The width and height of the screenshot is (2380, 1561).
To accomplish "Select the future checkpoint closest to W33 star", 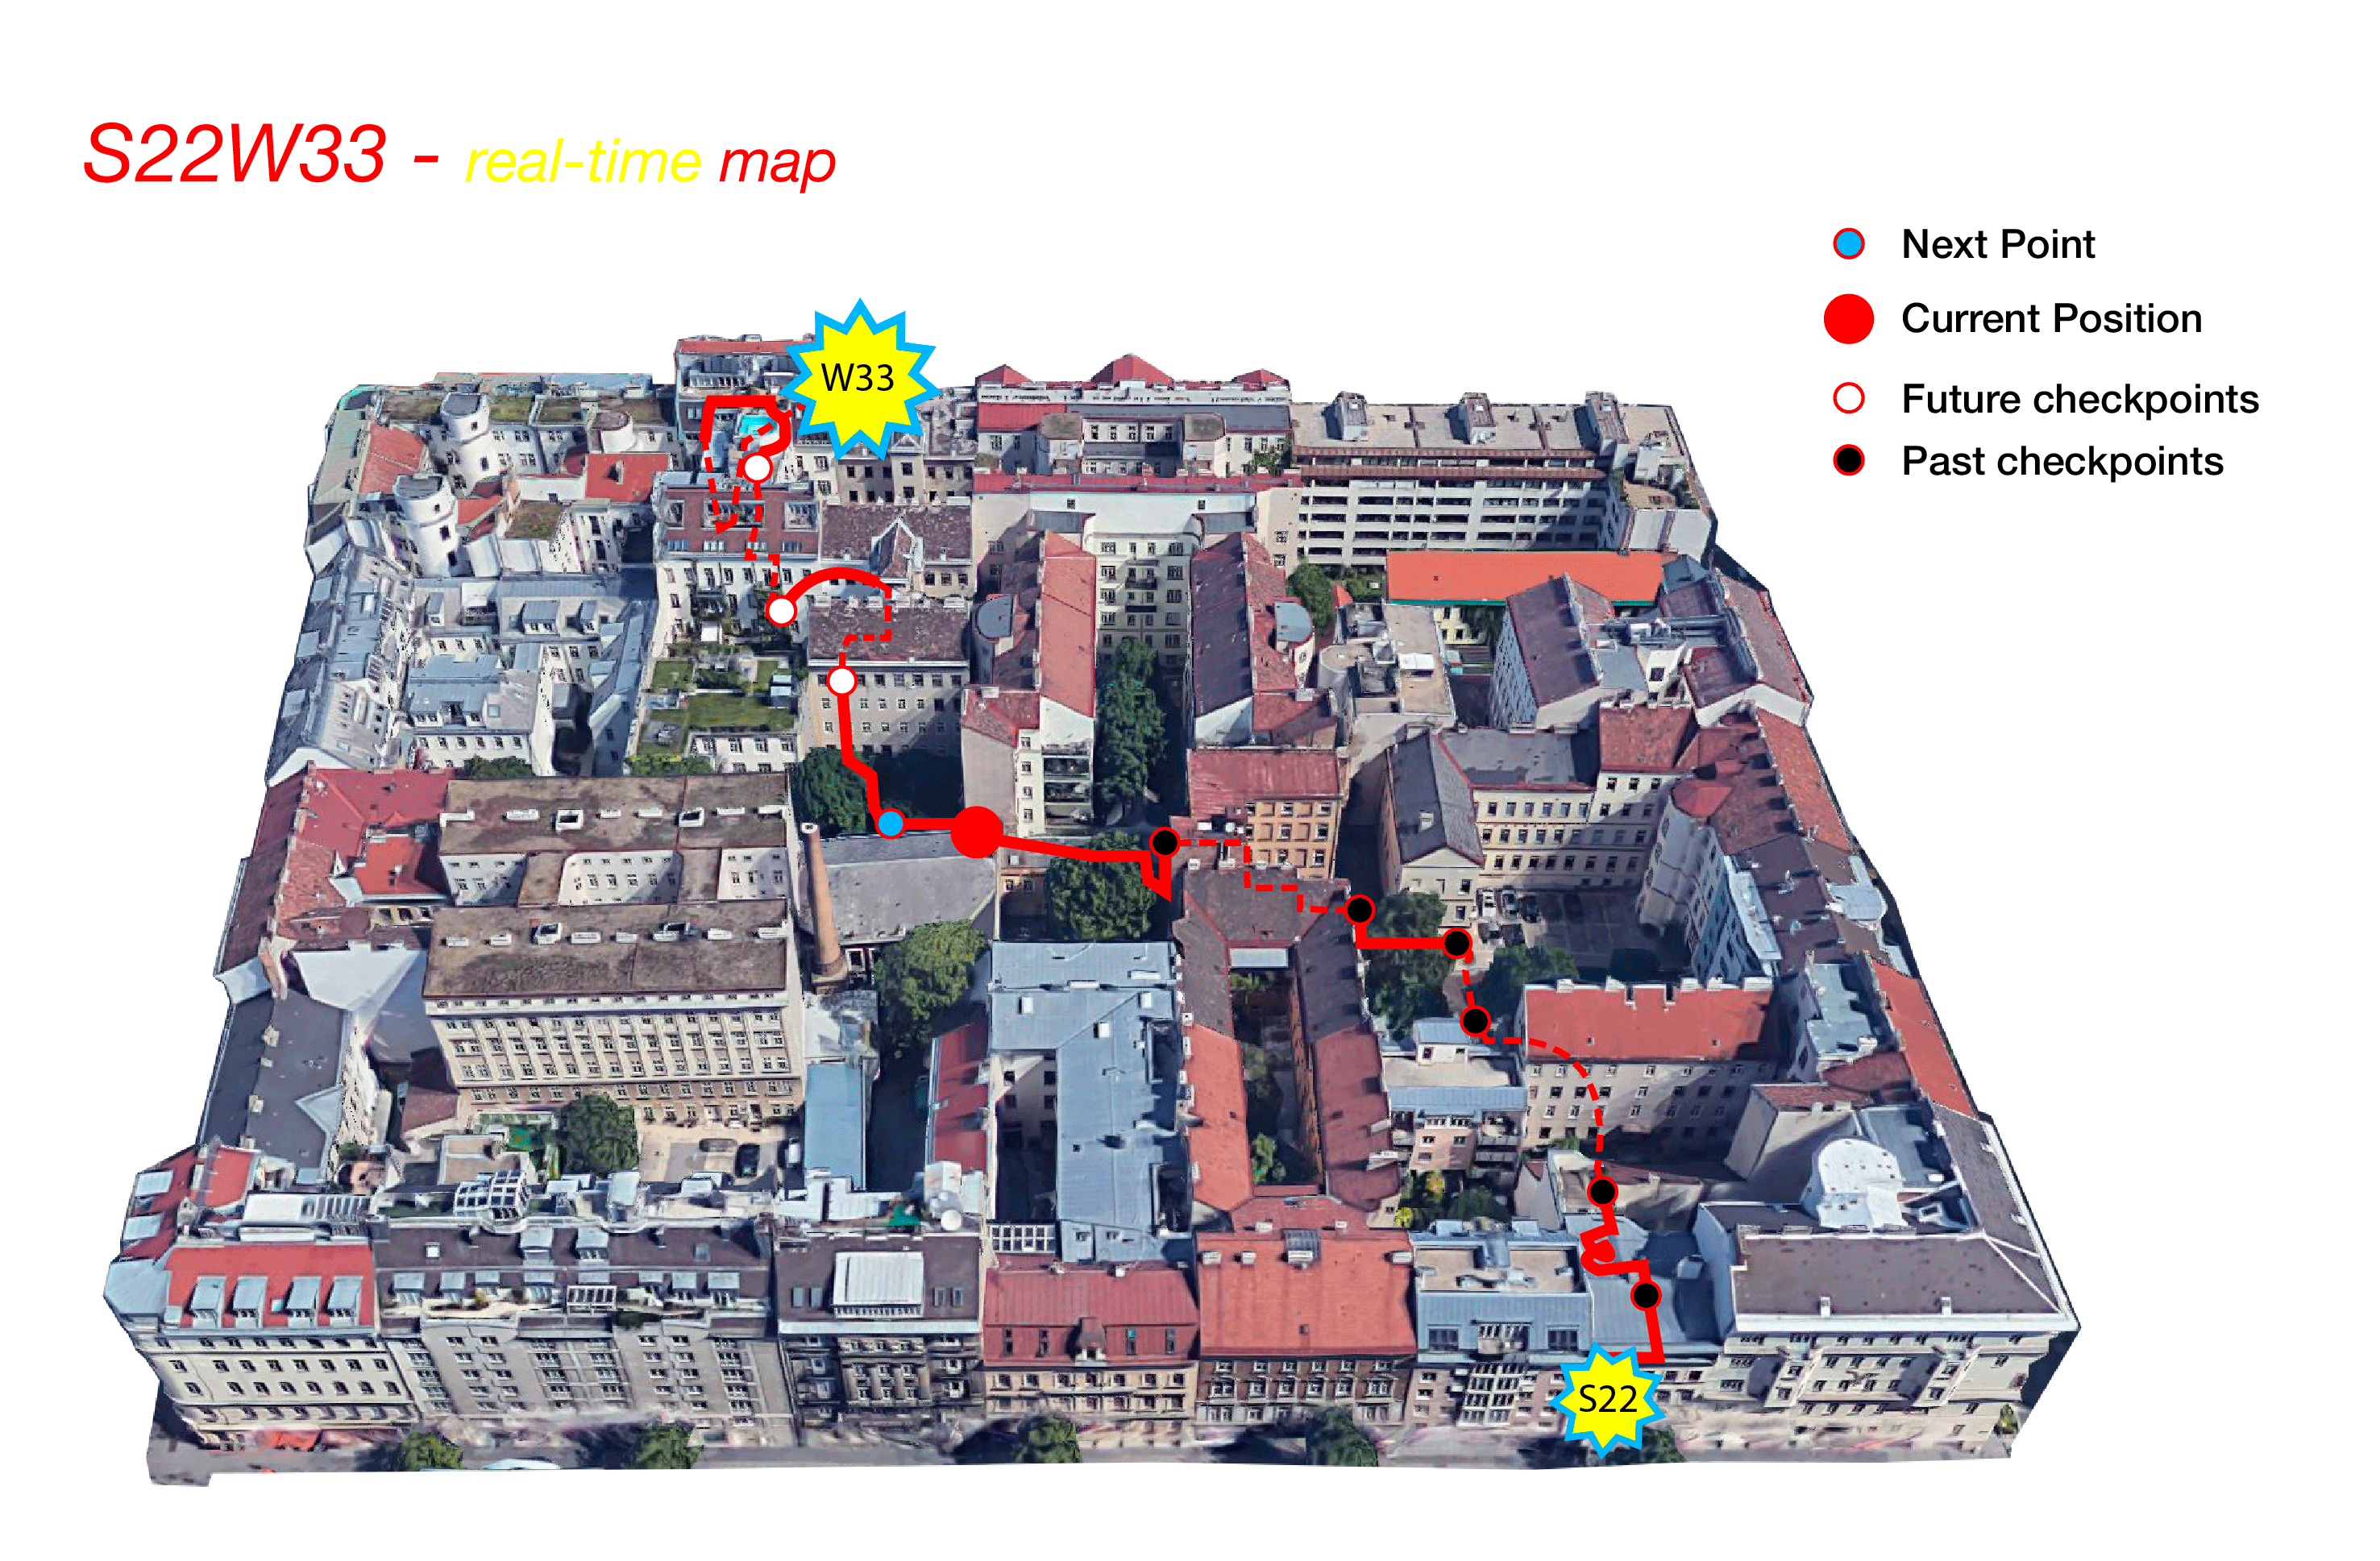I will coord(757,468).
